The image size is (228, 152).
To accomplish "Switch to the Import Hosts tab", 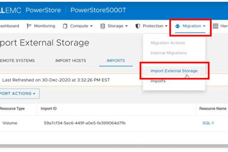I will click(71, 61).
